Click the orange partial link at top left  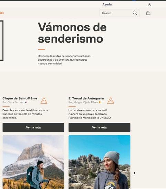click(x=2, y=13)
